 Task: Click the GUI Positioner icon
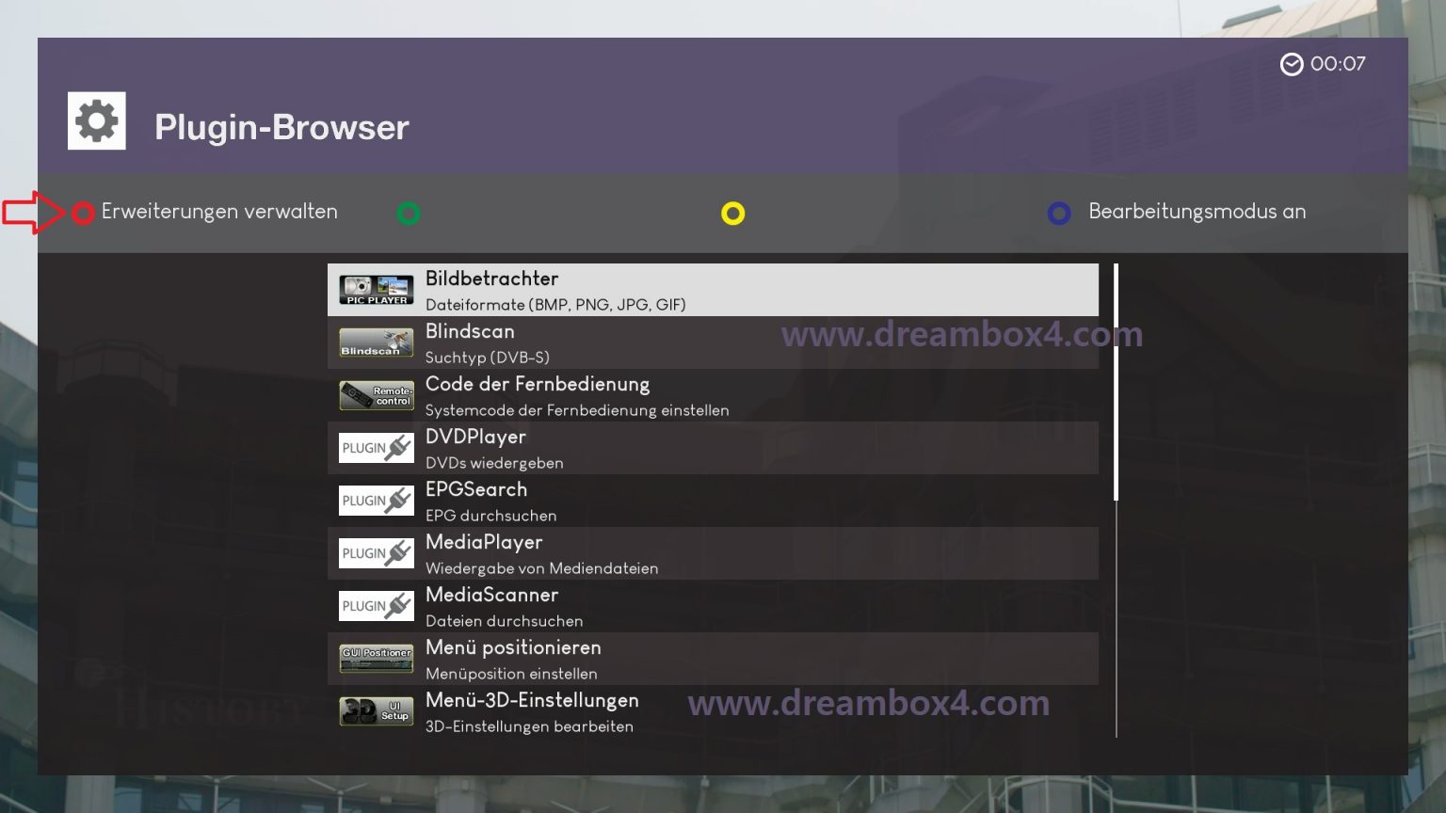point(377,659)
